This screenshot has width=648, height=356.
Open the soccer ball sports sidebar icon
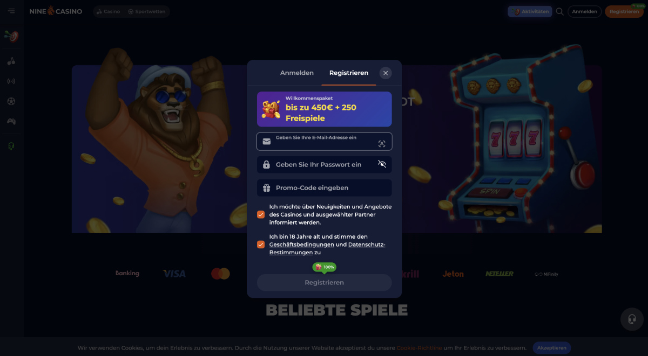click(11, 101)
